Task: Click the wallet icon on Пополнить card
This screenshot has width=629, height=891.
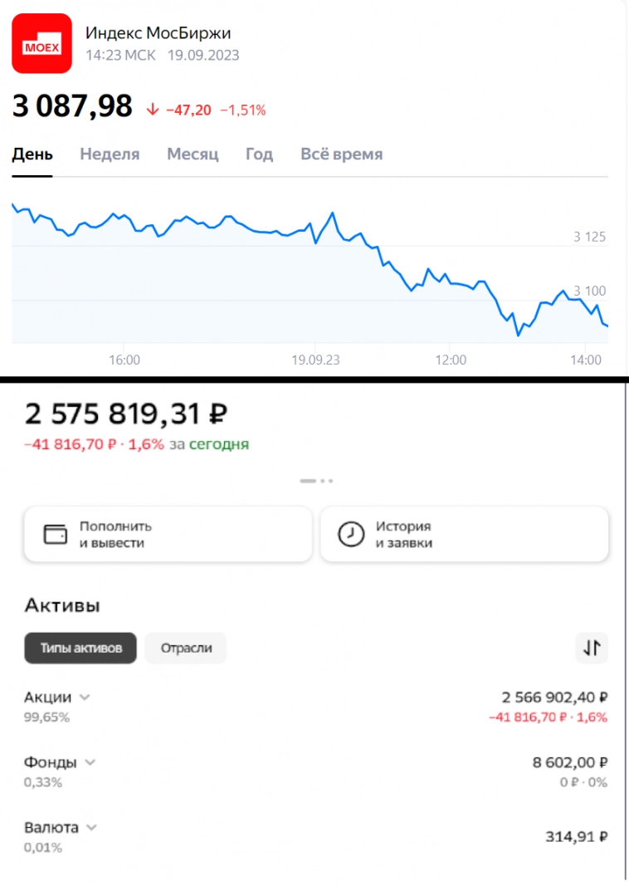Action: click(55, 534)
